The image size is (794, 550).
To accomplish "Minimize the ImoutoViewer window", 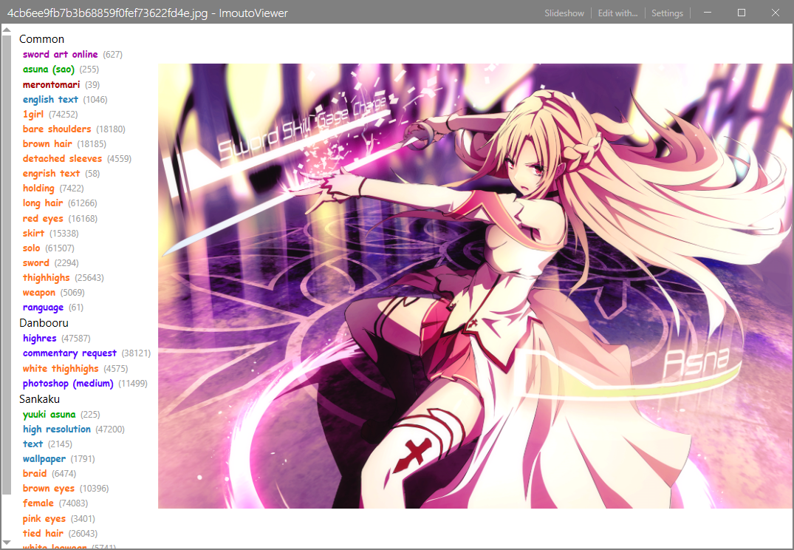I will click(x=708, y=13).
